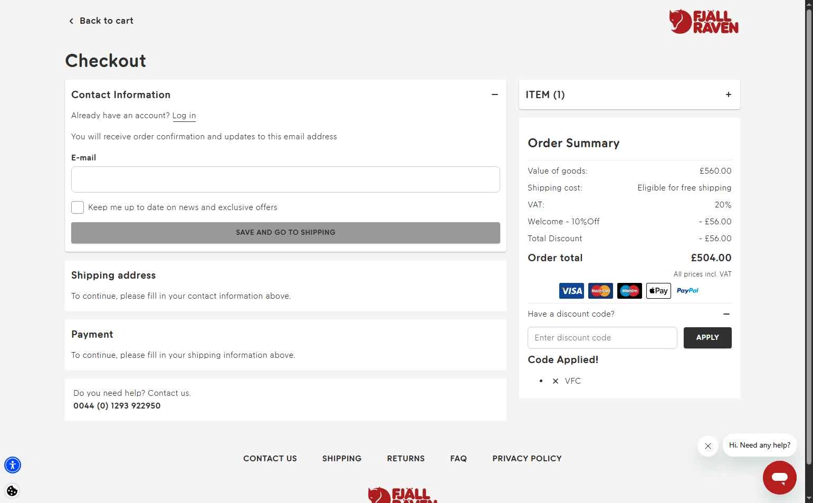The image size is (813, 503).
Task: Click the Visa payment icon
Action: (571, 291)
